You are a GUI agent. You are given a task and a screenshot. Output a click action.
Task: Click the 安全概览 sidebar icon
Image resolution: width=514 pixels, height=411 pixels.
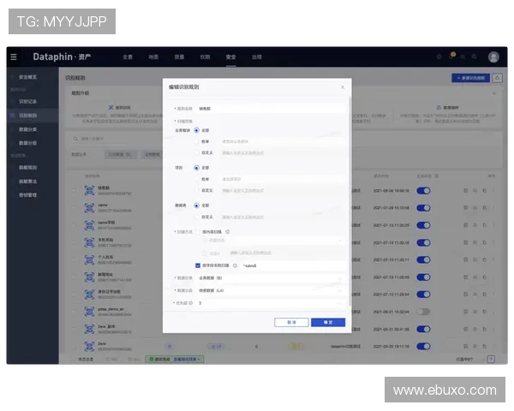pyautogui.click(x=14, y=76)
